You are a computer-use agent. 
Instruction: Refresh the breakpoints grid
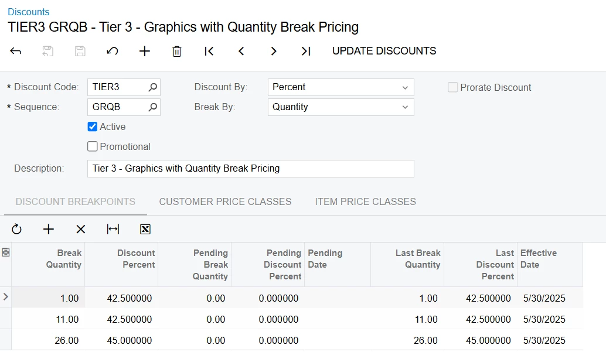pos(16,230)
